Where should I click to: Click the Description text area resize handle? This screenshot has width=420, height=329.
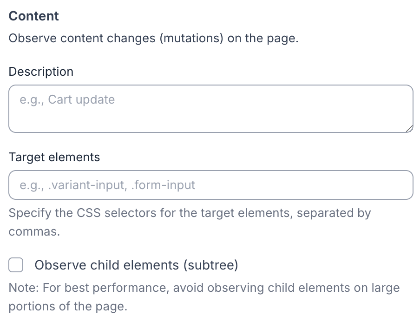(x=409, y=128)
